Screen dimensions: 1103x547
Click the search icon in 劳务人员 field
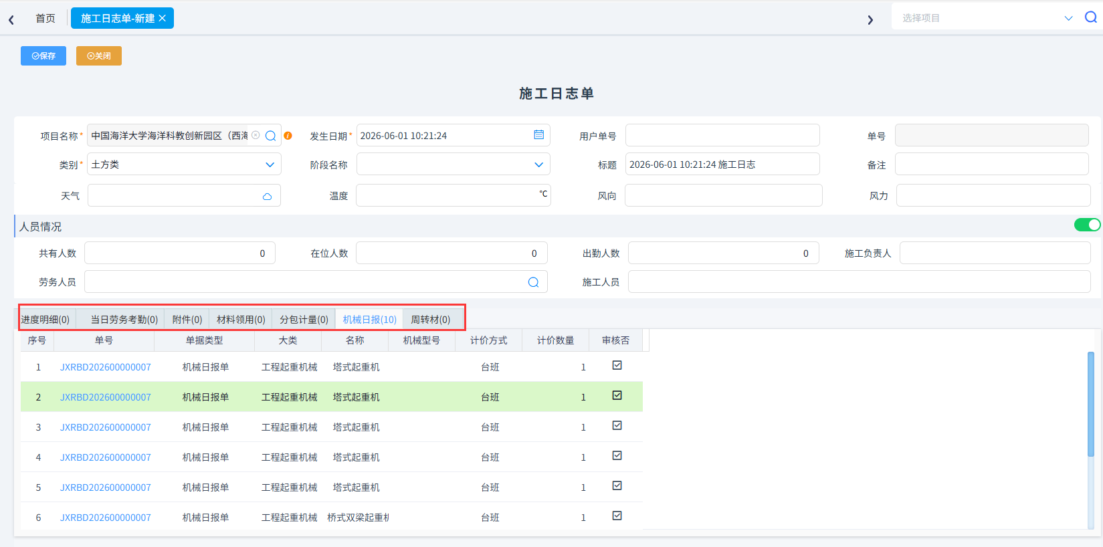533,282
